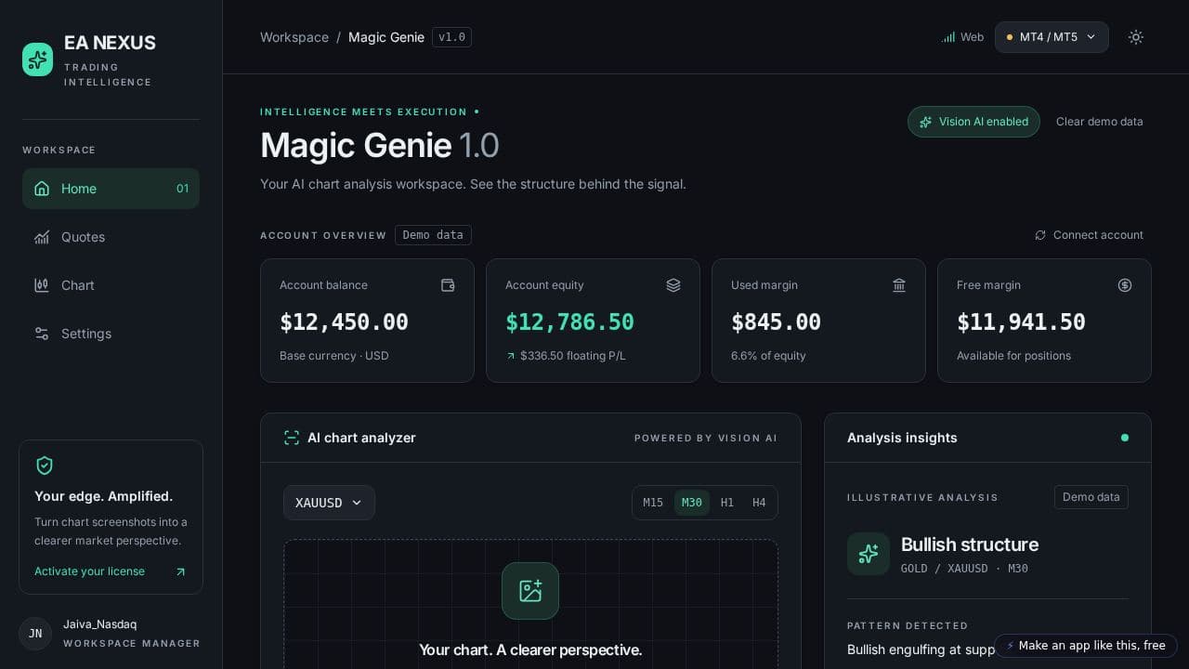Click the scan icon beside AI chart analyzer
1189x669 pixels.
292,438
